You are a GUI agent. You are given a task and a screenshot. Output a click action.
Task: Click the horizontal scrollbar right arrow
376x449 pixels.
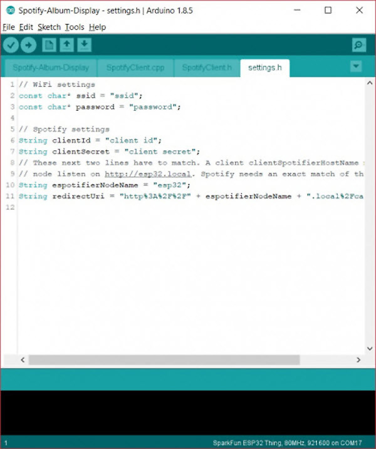(358, 359)
